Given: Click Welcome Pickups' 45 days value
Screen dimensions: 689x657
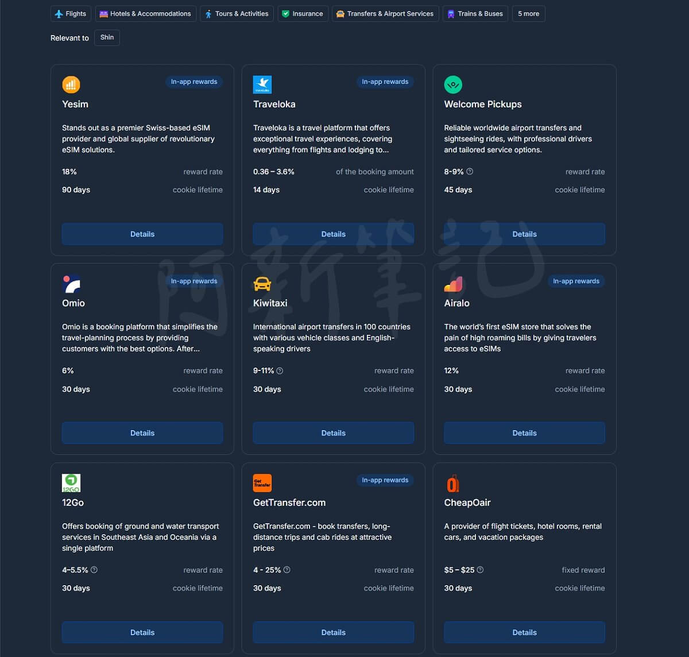Looking at the screenshot, I should [458, 190].
